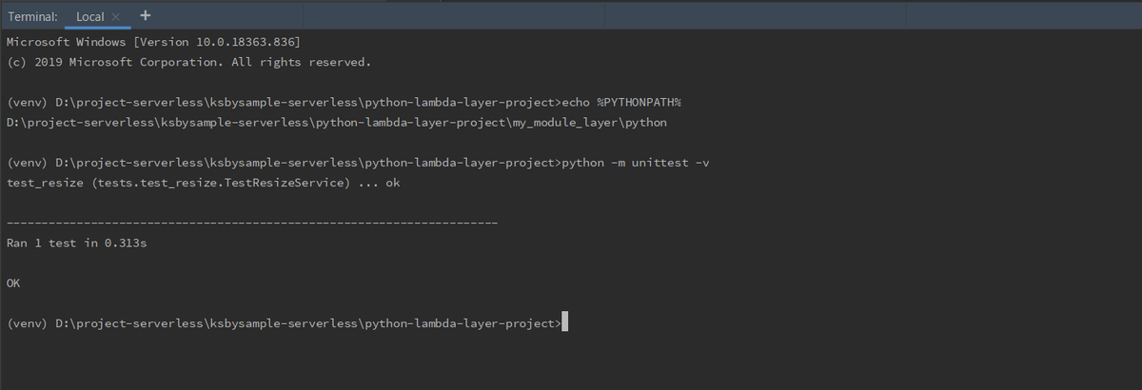Click the standalone OK result line
The width and height of the screenshot is (1142, 390).
[x=13, y=283]
